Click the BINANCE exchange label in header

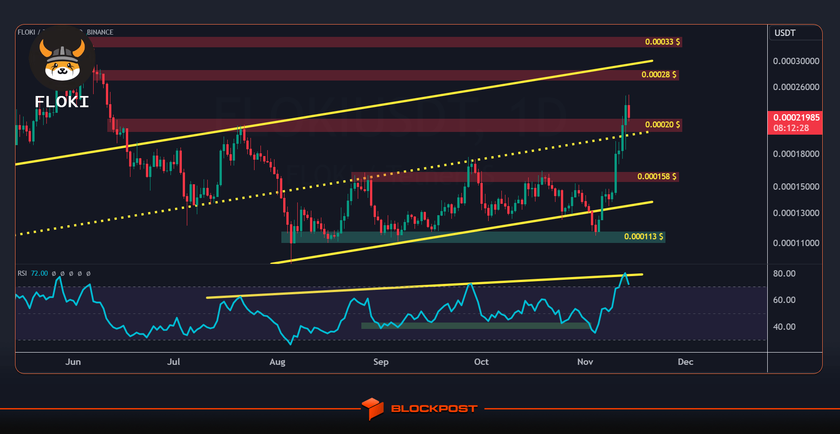100,32
